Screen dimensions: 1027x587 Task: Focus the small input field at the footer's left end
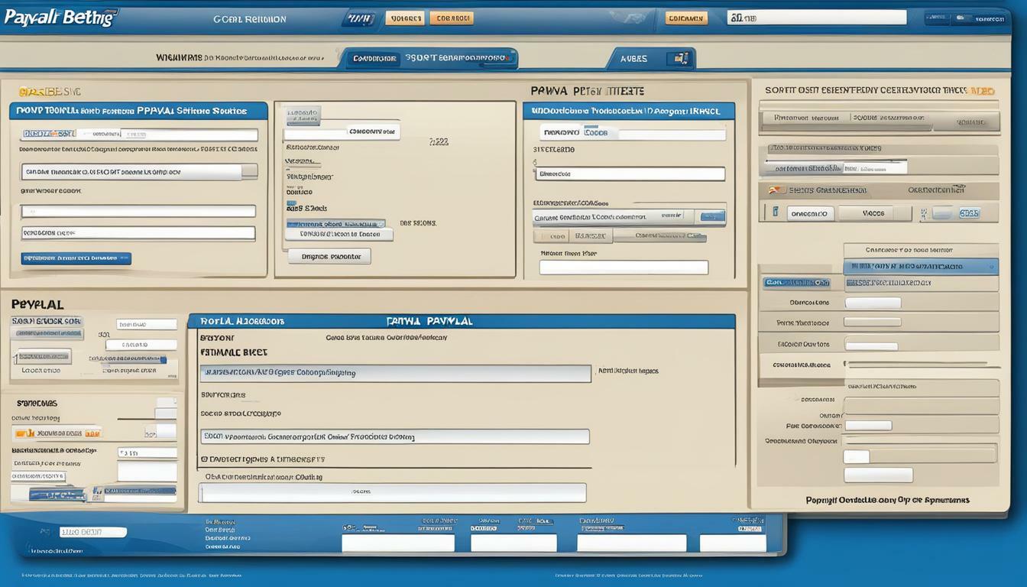[x=92, y=532]
